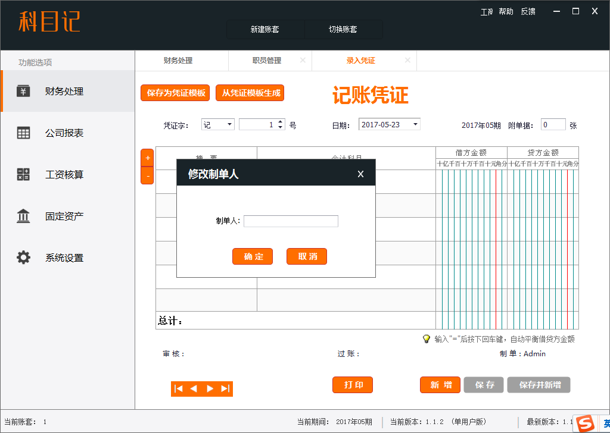Close the 修改制单人 dialog with X
The height and width of the screenshot is (433, 610).
[360, 174]
